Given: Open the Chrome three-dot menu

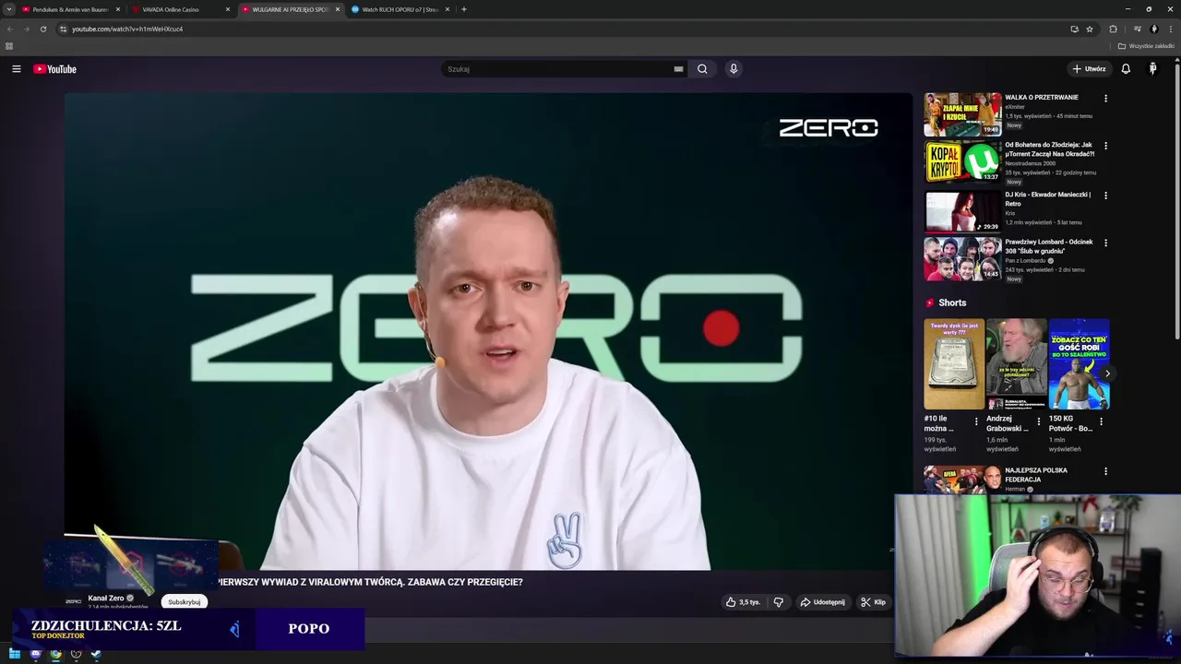Looking at the screenshot, I should click(1171, 29).
